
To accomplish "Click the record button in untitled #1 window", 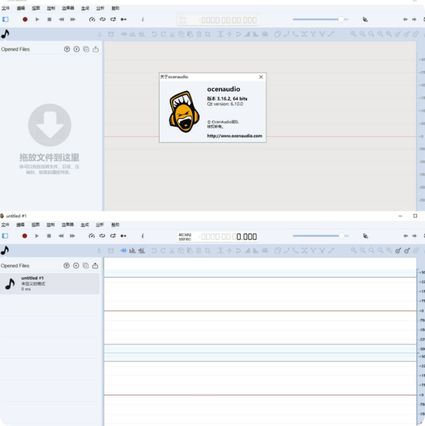I will tap(24, 236).
